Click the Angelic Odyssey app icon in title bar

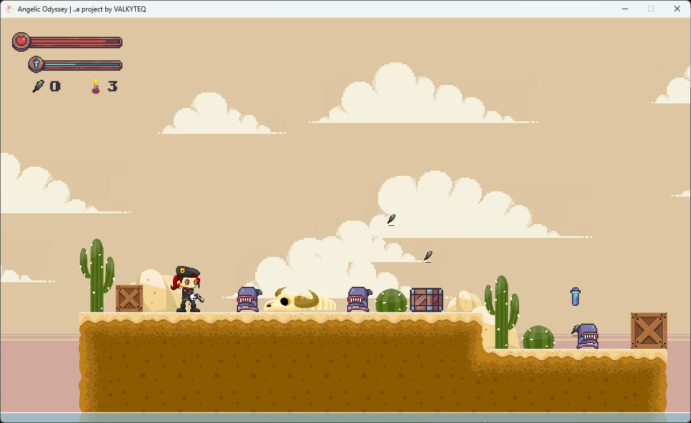pyautogui.click(x=9, y=9)
